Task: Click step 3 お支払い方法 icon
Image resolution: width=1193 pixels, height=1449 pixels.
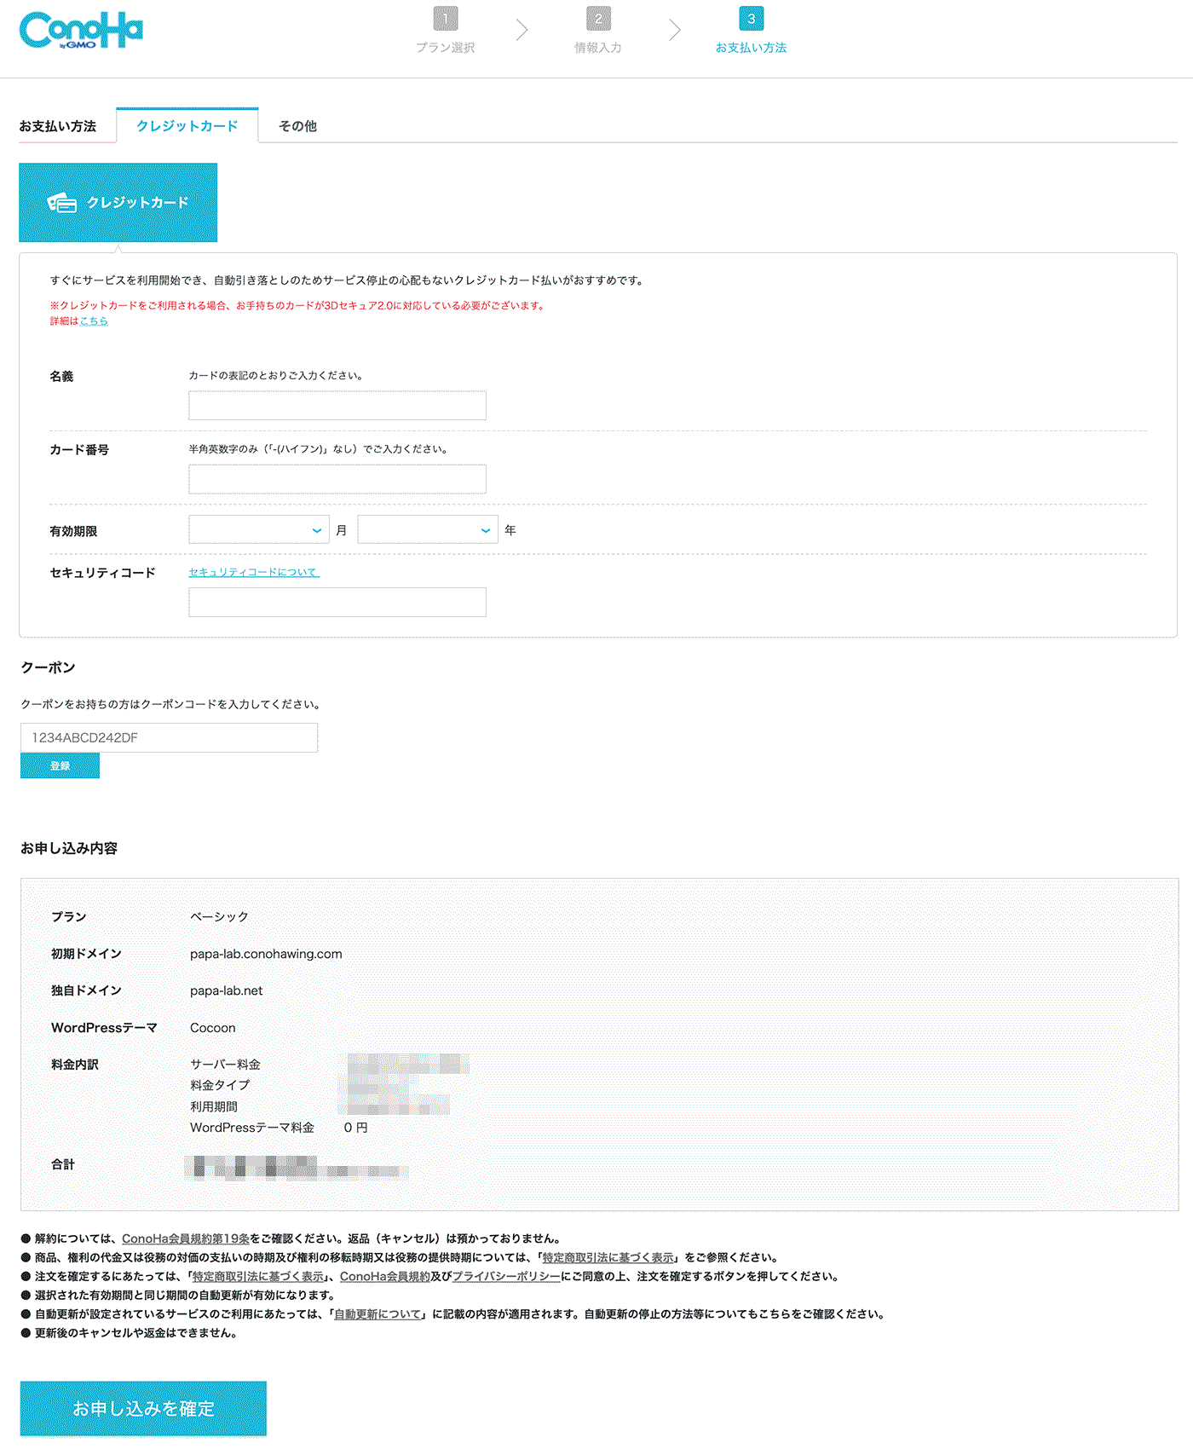Action: click(751, 19)
